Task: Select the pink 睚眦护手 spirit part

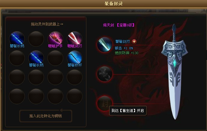Action: click(x=55, y=39)
